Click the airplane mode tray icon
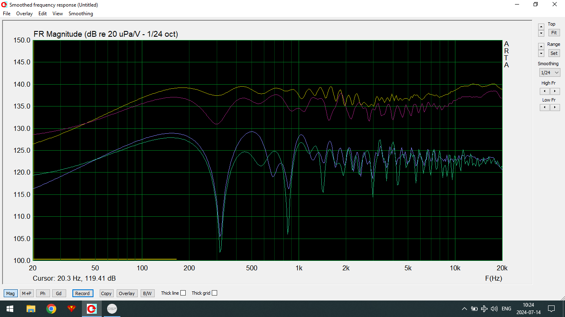 (x=484, y=309)
